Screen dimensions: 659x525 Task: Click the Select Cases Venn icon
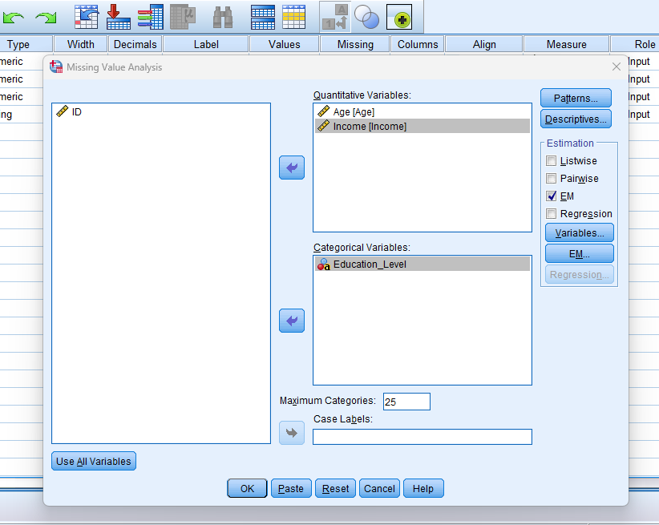pyautogui.click(x=366, y=16)
